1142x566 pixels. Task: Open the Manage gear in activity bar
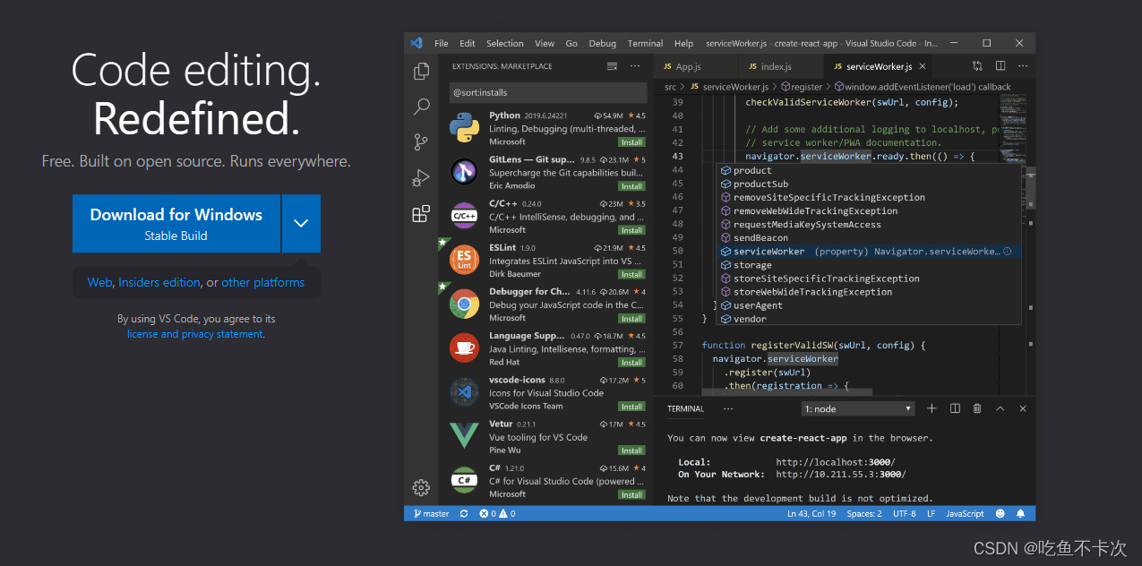[421, 487]
